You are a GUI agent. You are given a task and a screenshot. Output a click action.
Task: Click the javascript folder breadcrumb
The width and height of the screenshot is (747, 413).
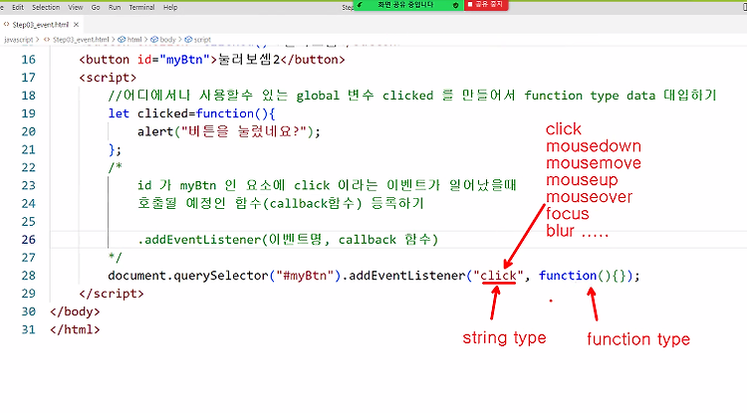point(19,40)
